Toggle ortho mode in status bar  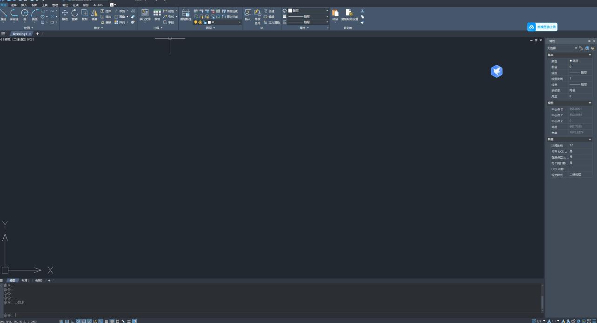[x=73, y=321]
